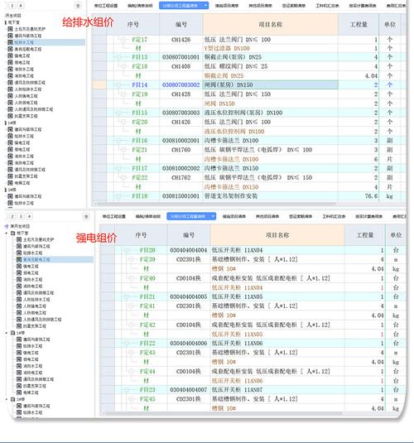The width and height of the screenshot is (414, 443).
Task: Click 低压开关柜 11AN07 item name
Action: (x=237, y=390)
